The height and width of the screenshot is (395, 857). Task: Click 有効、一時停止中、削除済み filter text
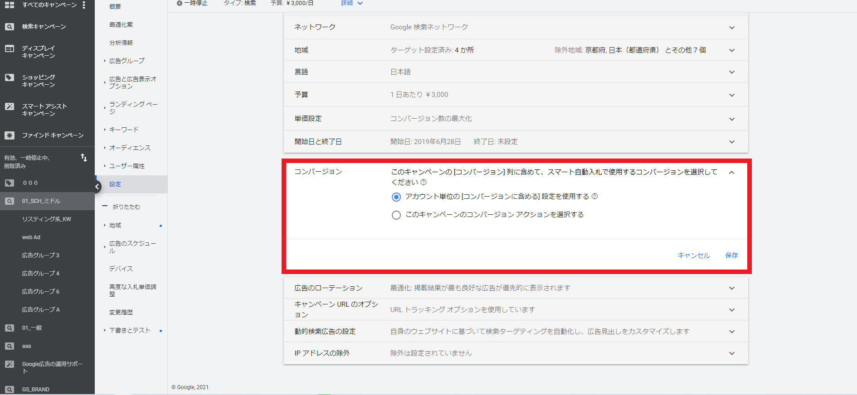coord(27,162)
